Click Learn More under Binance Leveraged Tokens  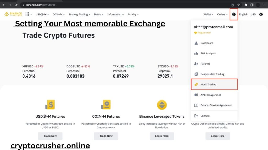pos(162,136)
